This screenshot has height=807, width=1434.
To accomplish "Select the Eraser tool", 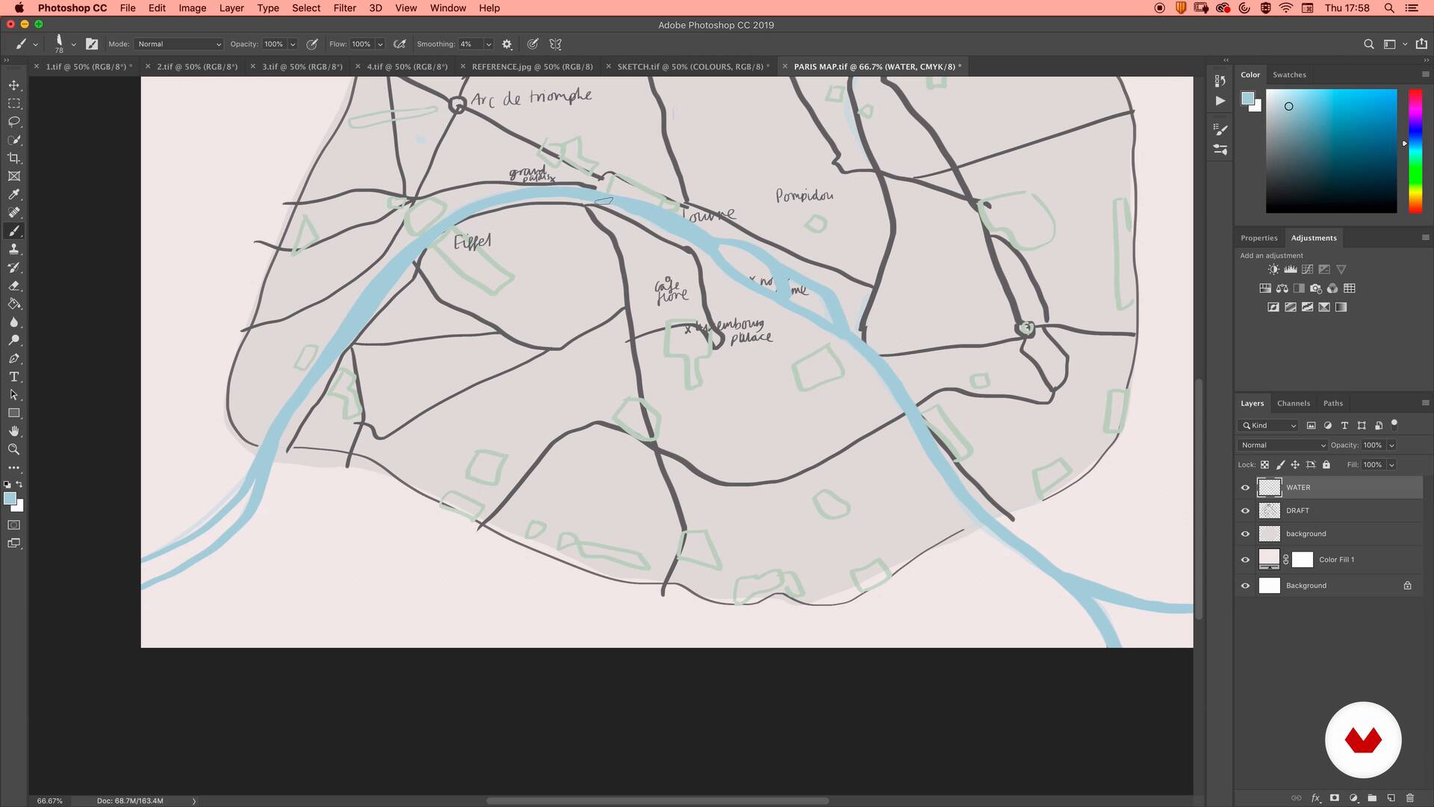I will click(x=14, y=285).
